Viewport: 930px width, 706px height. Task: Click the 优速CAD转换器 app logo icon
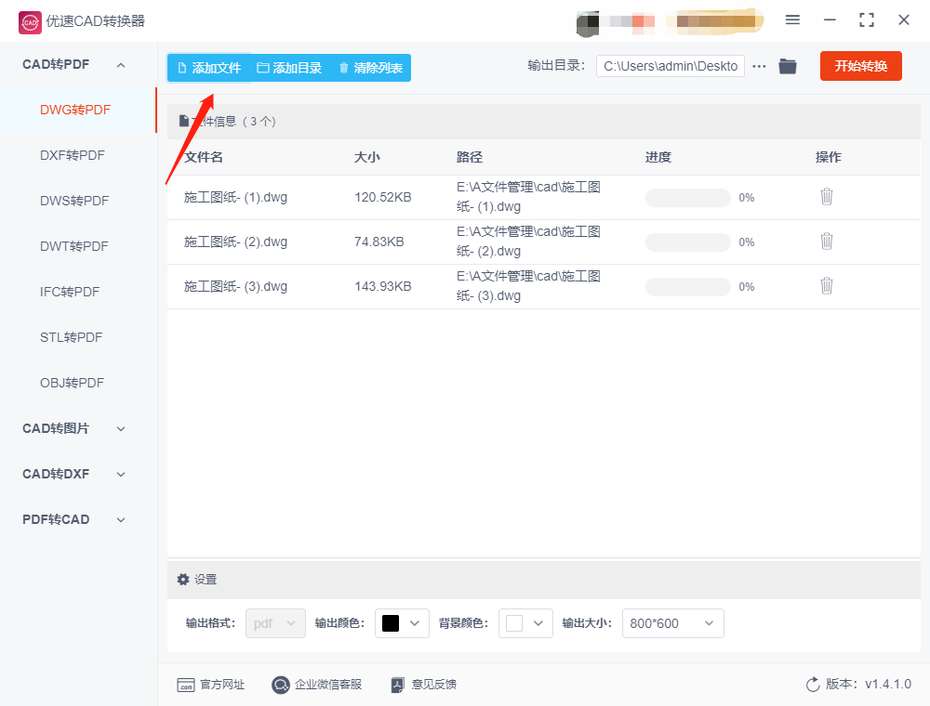[x=31, y=22]
